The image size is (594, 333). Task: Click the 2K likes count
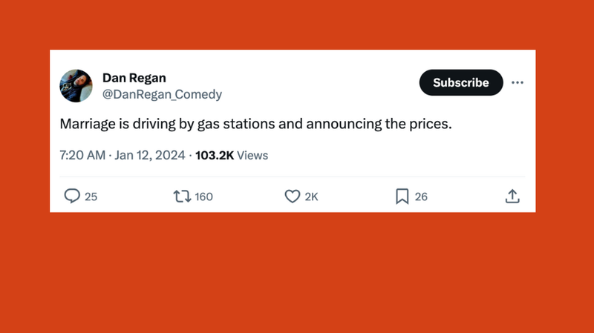[x=311, y=197]
